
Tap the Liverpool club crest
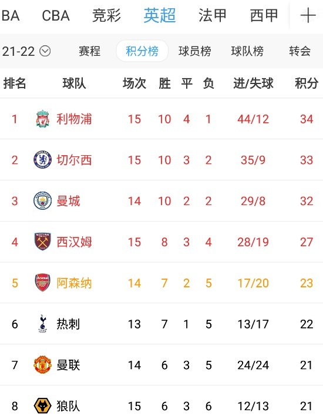click(x=42, y=119)
